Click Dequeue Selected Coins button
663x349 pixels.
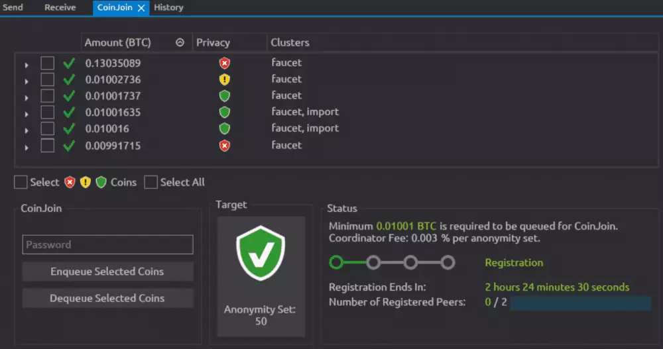107,298
